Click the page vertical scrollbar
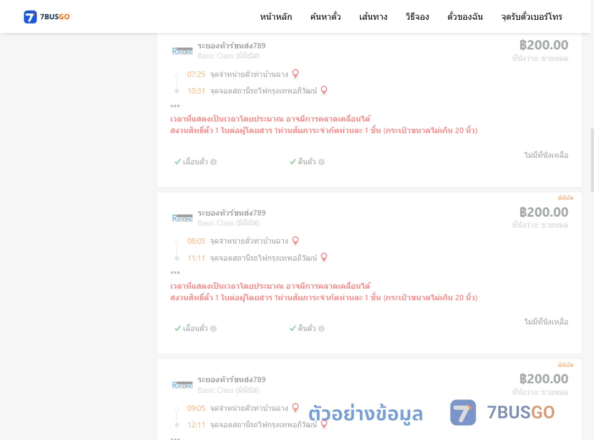The height and width of the screenshot is (440, 594). pos(592,160)
